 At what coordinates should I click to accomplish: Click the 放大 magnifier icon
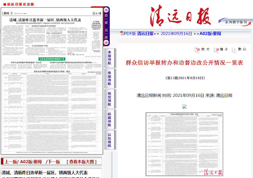pos(198,50)
